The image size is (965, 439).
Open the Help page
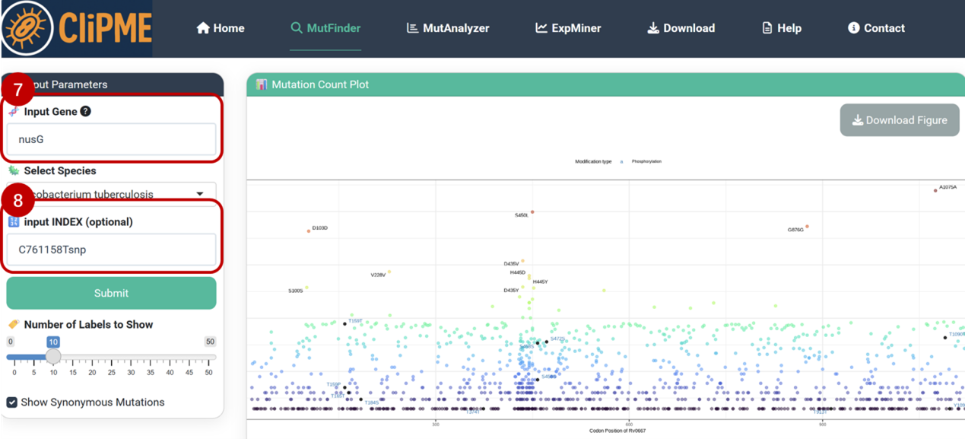coord(782,28)
